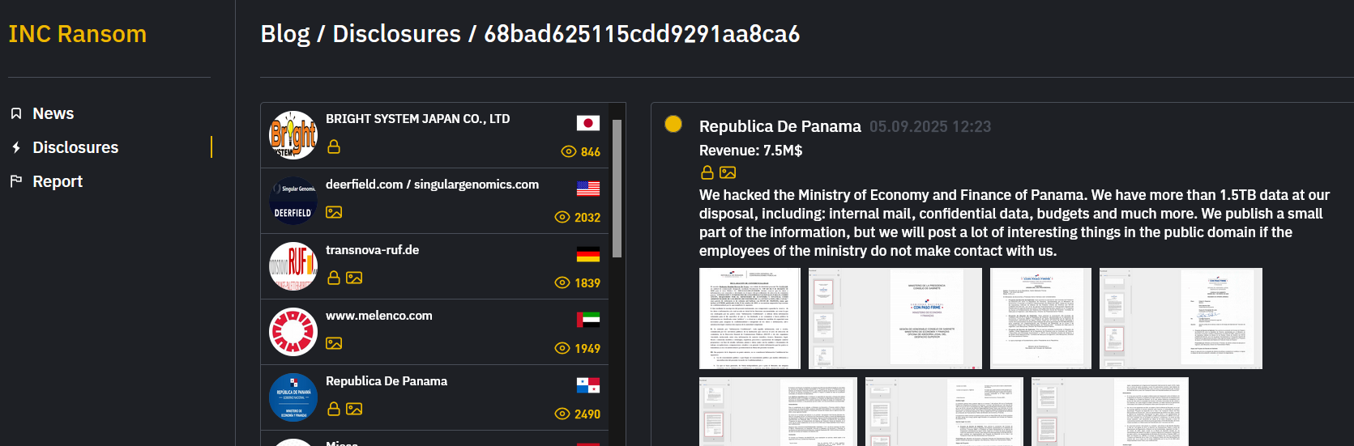
Task: Click the lock icon below the Revenue line
Action: coord(707,172)
